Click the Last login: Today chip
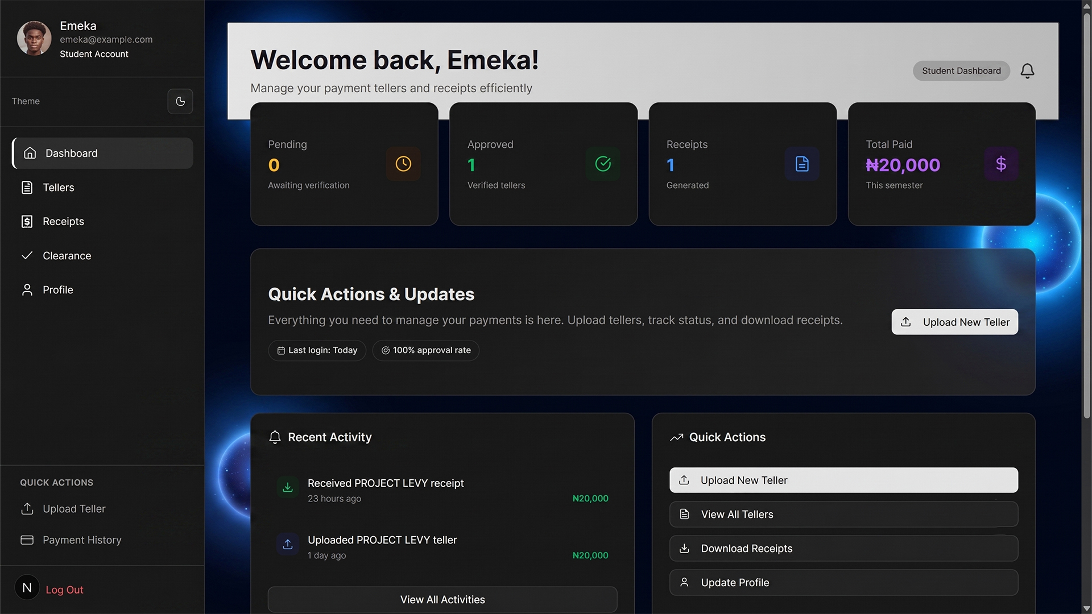 pos(317,350)
